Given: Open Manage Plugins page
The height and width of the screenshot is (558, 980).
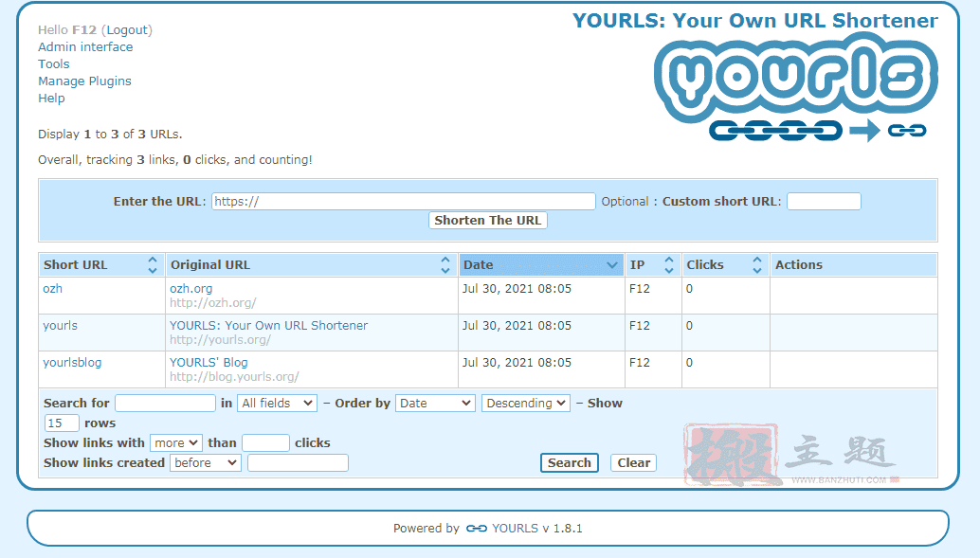Looking at the screenshot, I should pyautogui.click(x=85, y=81).
